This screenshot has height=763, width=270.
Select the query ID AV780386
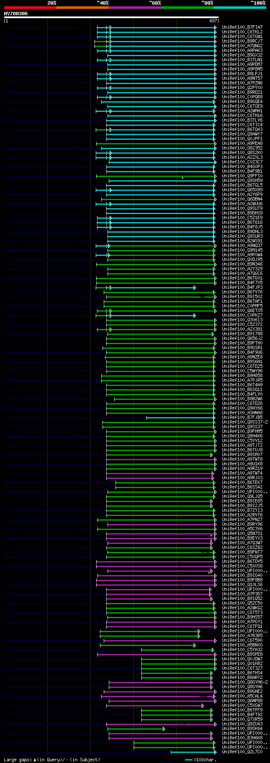coord(16,14)
